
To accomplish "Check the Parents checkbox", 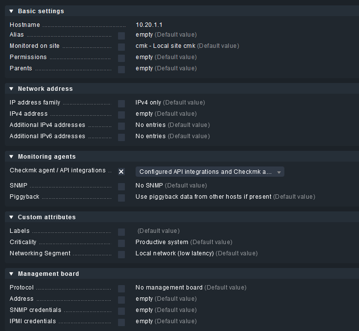I will tap(121, 69).
